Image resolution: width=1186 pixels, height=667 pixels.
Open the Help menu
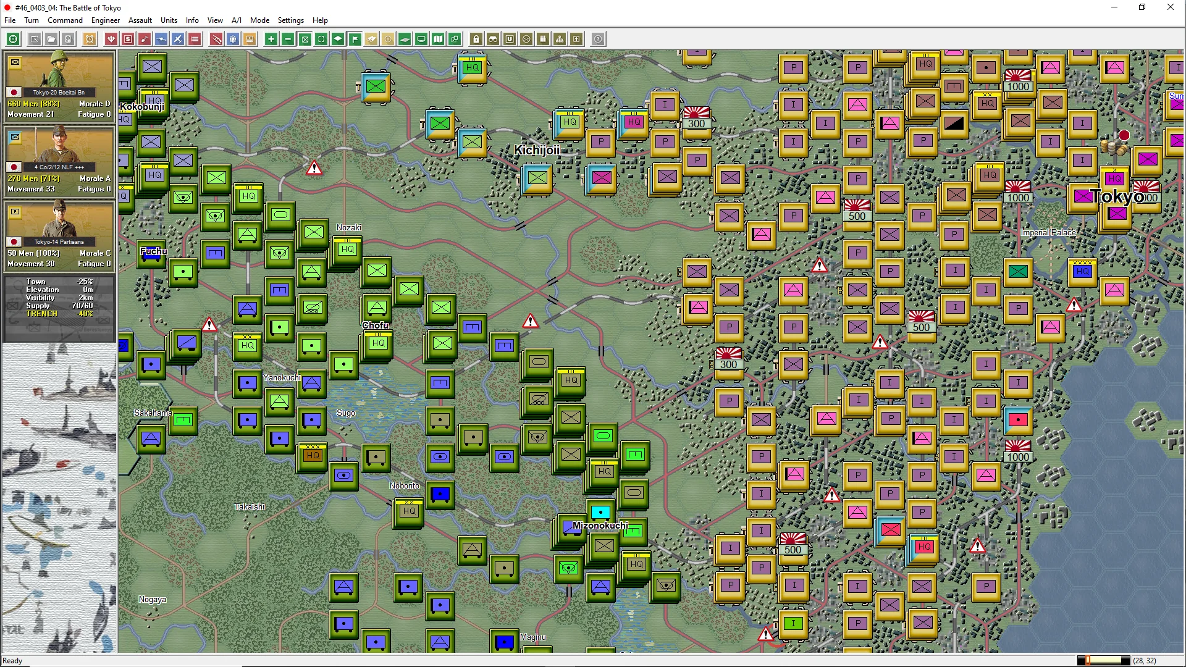pyautogui.click(x=320, y=20)
